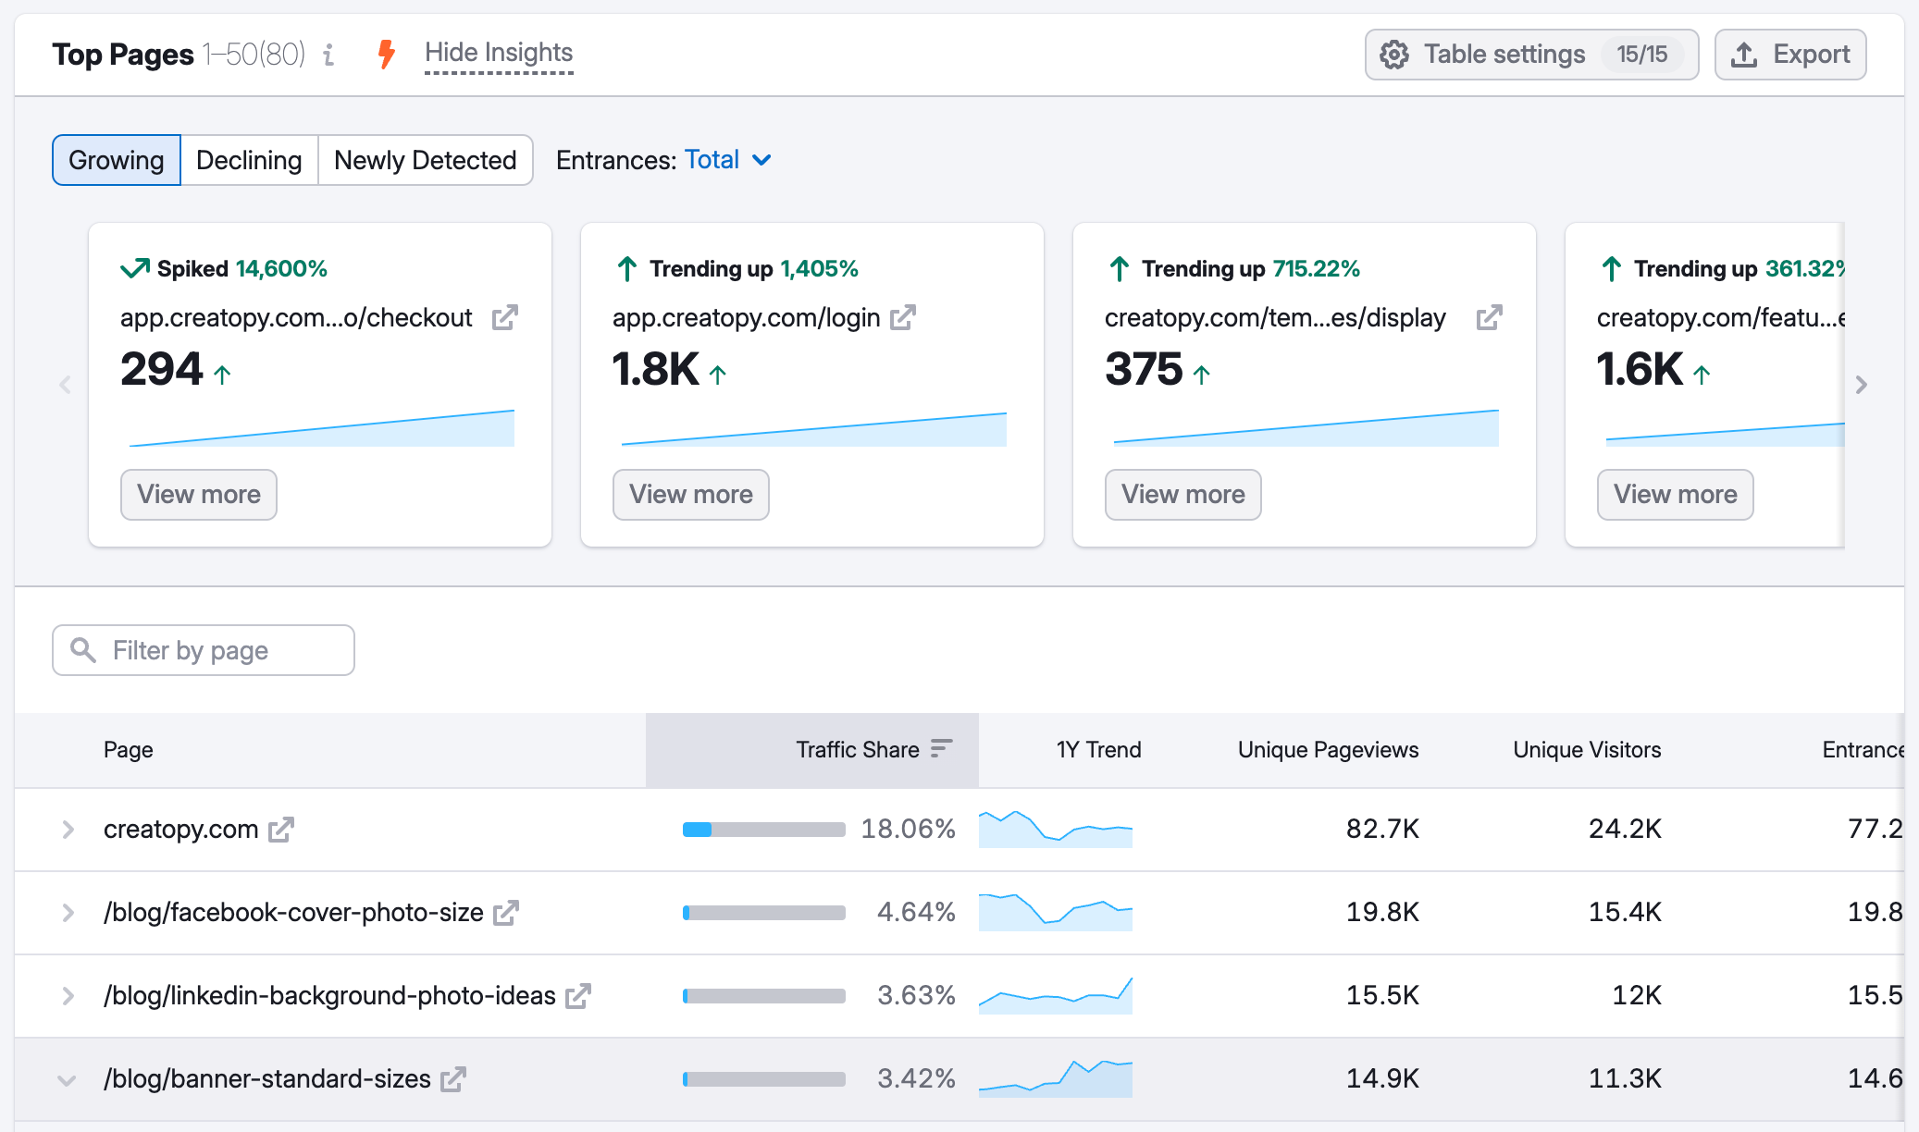Image resolution: width=1919 pixels, height=1132 pixels.
Task: Show next insight cards with right arrow
Action: (x=1862, y=385)
